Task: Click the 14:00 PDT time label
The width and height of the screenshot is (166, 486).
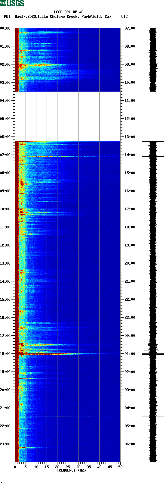Action: tap(5, 281)
